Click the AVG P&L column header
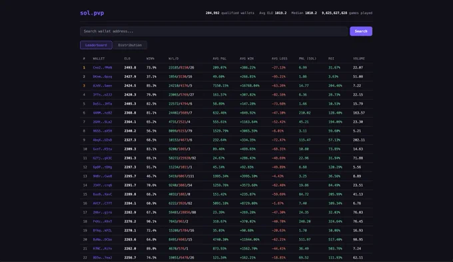 [x=219, y=59]
